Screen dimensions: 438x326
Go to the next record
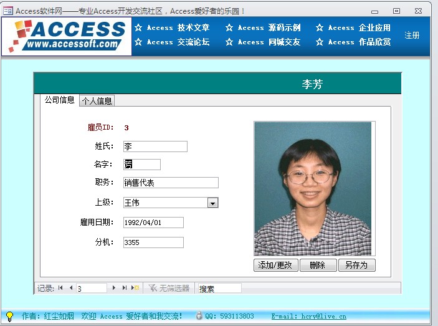tap(113, 288)
